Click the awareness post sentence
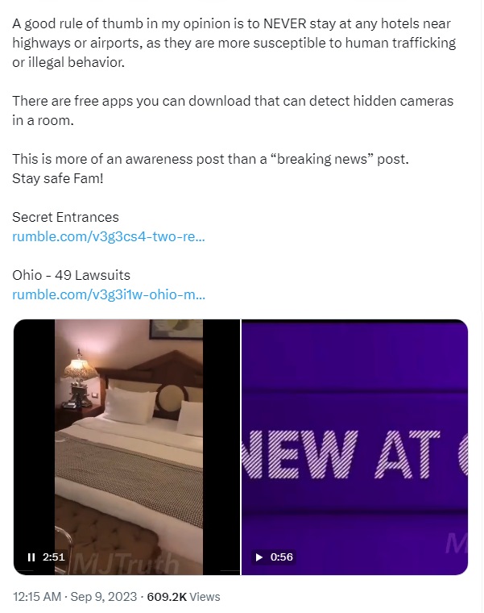This screenshot has height=613, width=484. click(x=210, y=159)
